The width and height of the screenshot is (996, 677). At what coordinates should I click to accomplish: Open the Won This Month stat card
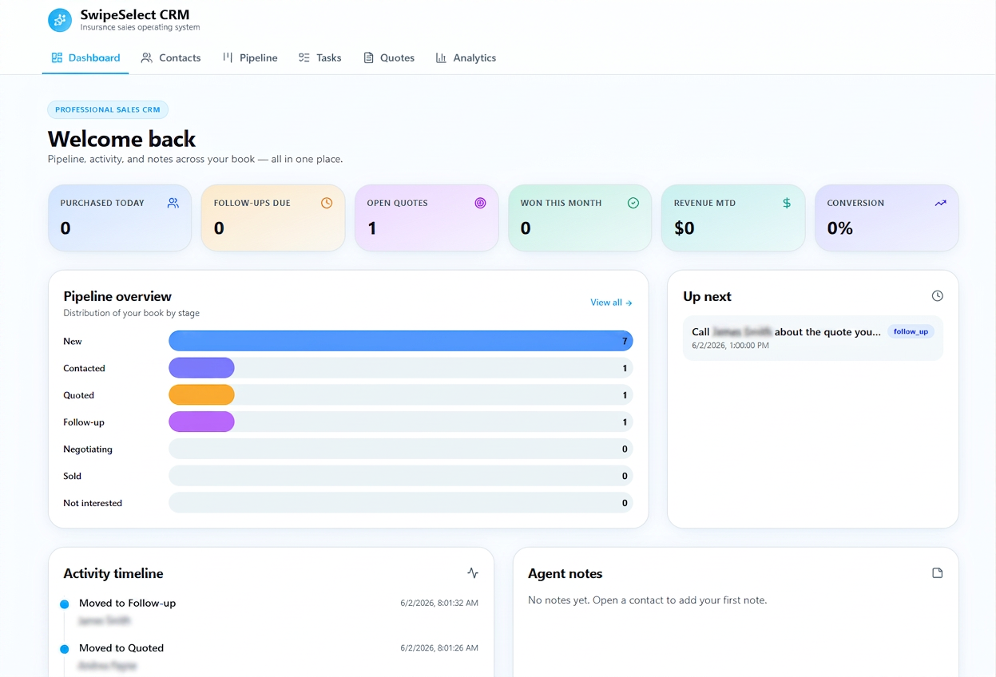580,218
